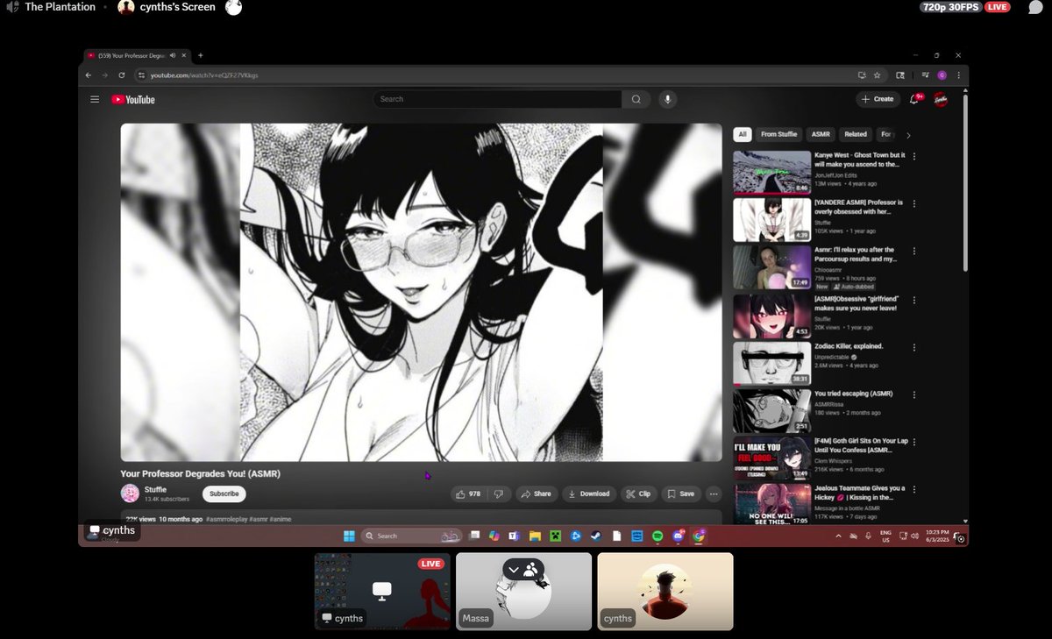This screenshot has width=1052, height=639.
Task: Click the YouTube logo to go home
Action: [133, 99]
